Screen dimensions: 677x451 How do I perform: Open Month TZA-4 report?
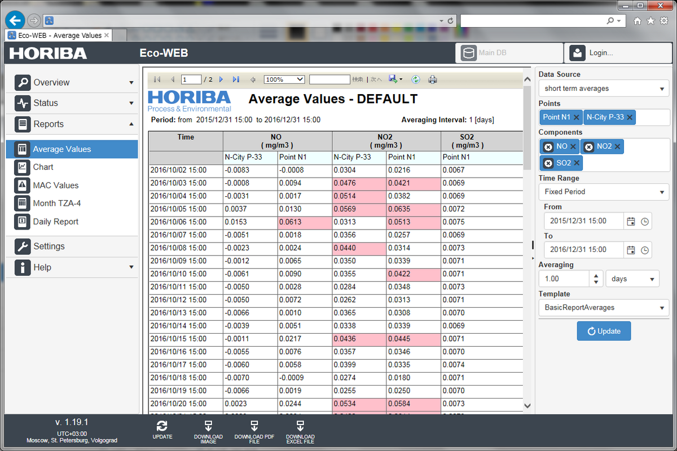[x=72, y=203]
